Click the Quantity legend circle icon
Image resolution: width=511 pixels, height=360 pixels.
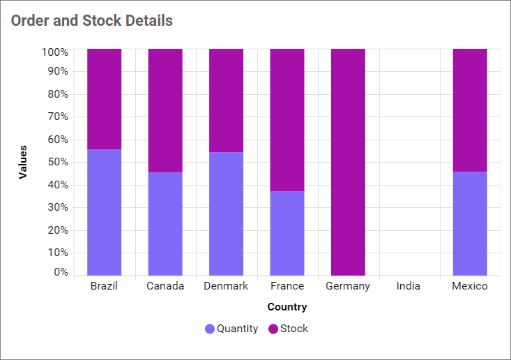pos(210,329)
